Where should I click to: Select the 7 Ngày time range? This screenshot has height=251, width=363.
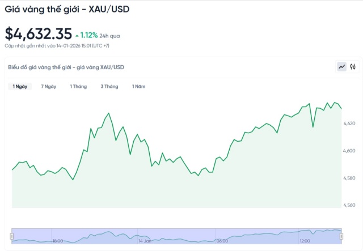tap(49, 87)
